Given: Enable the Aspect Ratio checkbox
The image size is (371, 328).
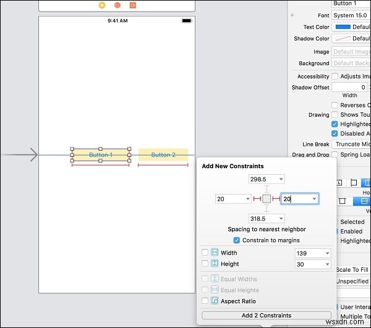Looking at the screenshot, I should point(205,301).
